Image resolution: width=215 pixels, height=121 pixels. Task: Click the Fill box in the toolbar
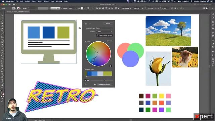pos(2,93)
